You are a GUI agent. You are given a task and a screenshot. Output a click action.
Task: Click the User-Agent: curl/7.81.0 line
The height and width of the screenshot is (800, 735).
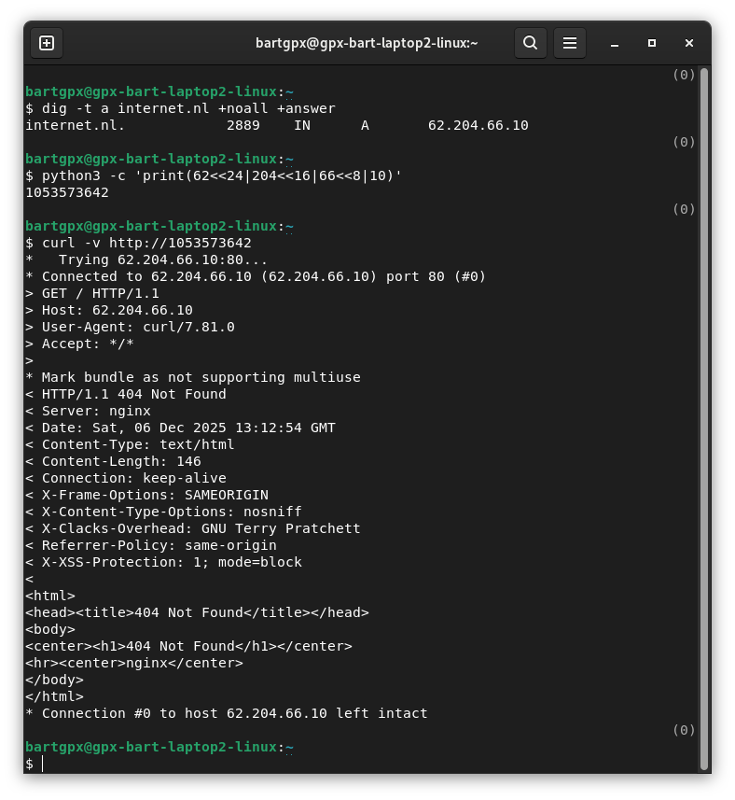(x=138, y=327)
